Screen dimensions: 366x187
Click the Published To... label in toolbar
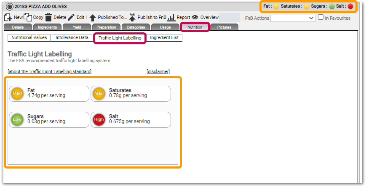point(112,18)
